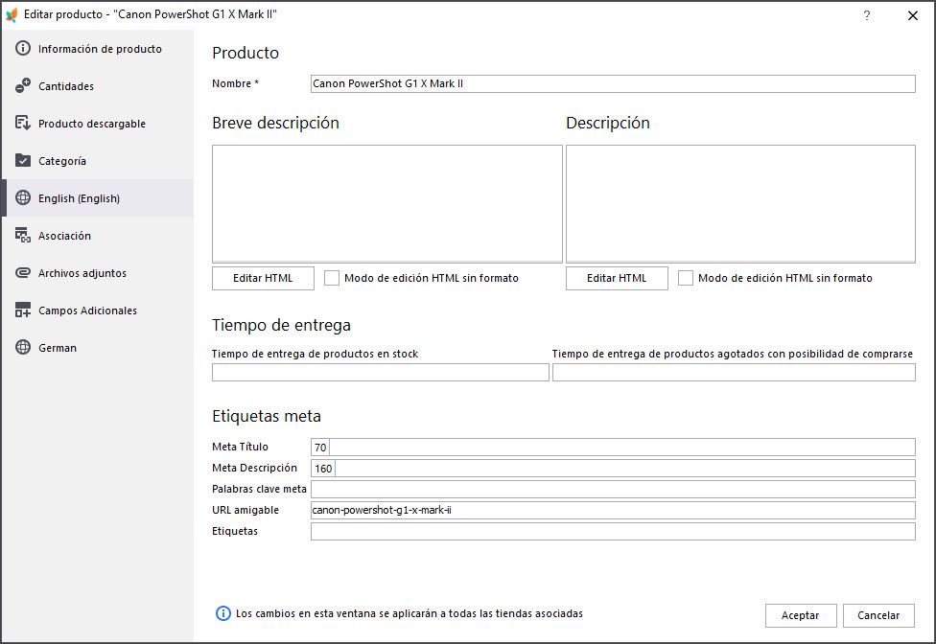Go to Producto descargable section
Image resolution: width=936 pixels, height=644 pixels.
[98, 124]
